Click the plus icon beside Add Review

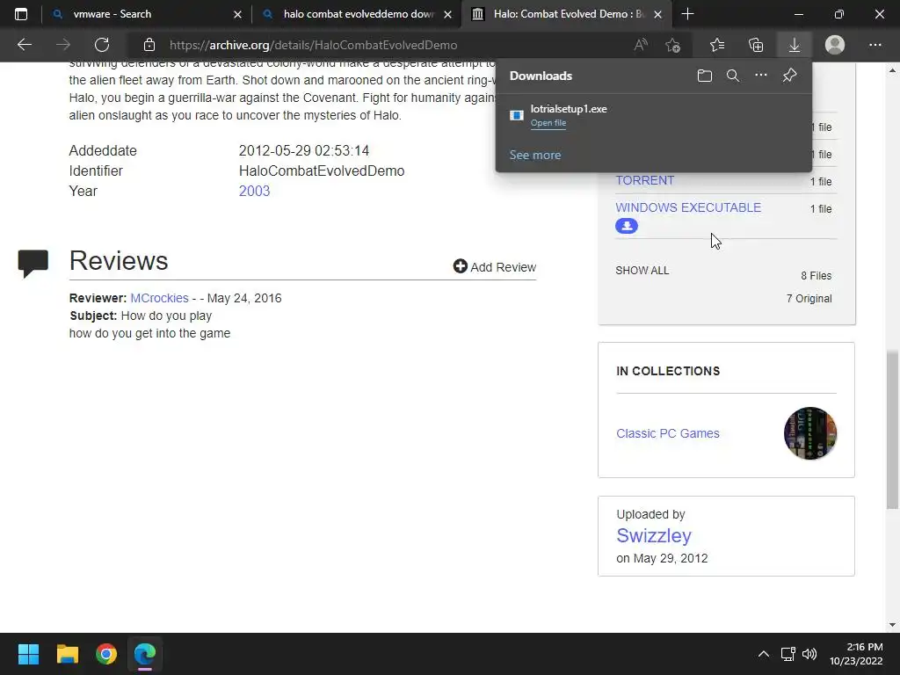[x=460, y=266]
